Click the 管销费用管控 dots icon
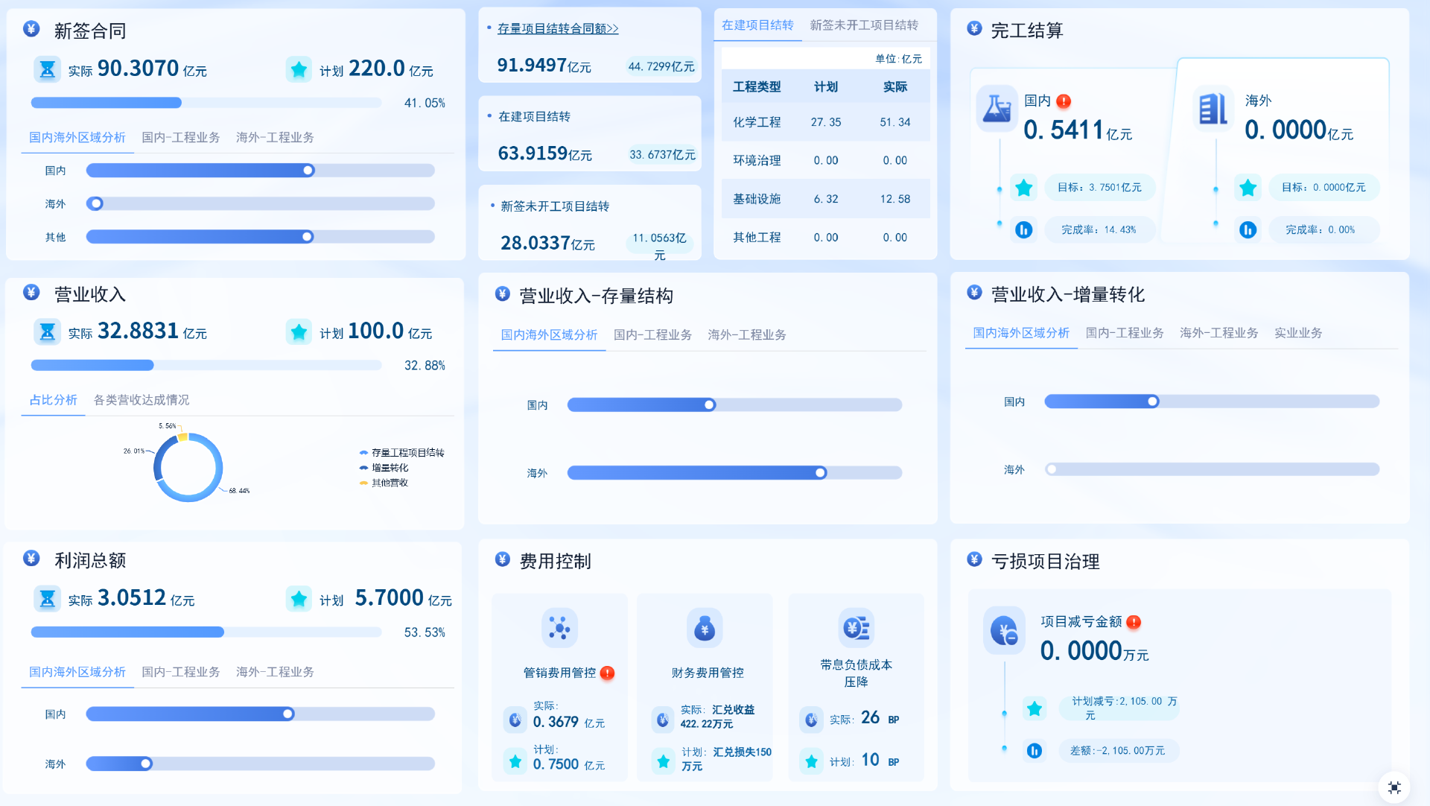This screenshot has width=1430, height=806. (x=559, y=628)
